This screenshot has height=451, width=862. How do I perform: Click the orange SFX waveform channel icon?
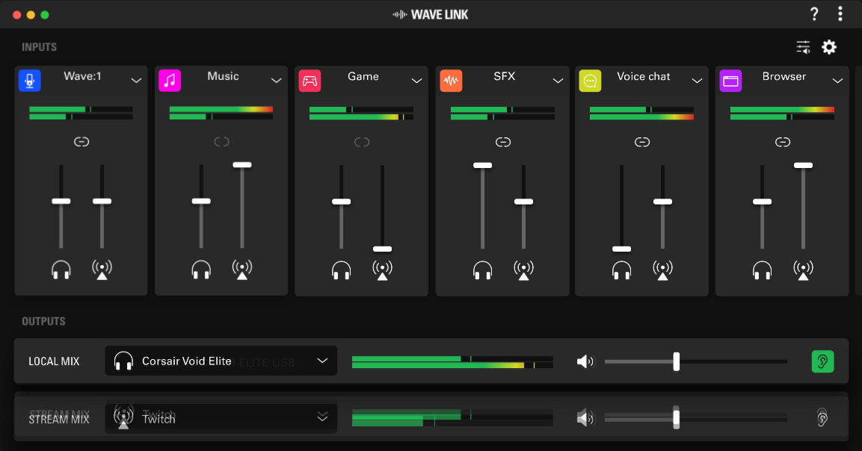pyautogui.click(x=452, y=81)
